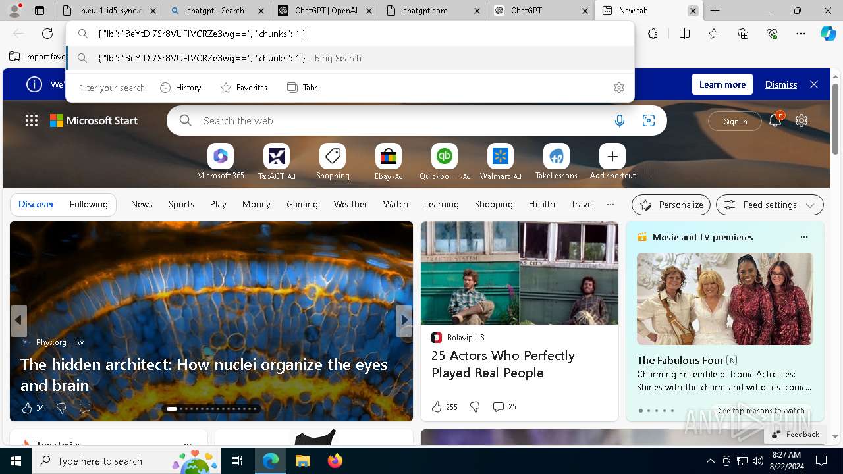Open the TakeLessons shortcut

coord(557,162)
